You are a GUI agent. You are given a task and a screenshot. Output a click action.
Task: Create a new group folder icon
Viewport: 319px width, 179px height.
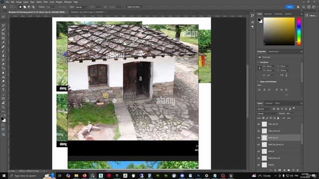[289, 170]
